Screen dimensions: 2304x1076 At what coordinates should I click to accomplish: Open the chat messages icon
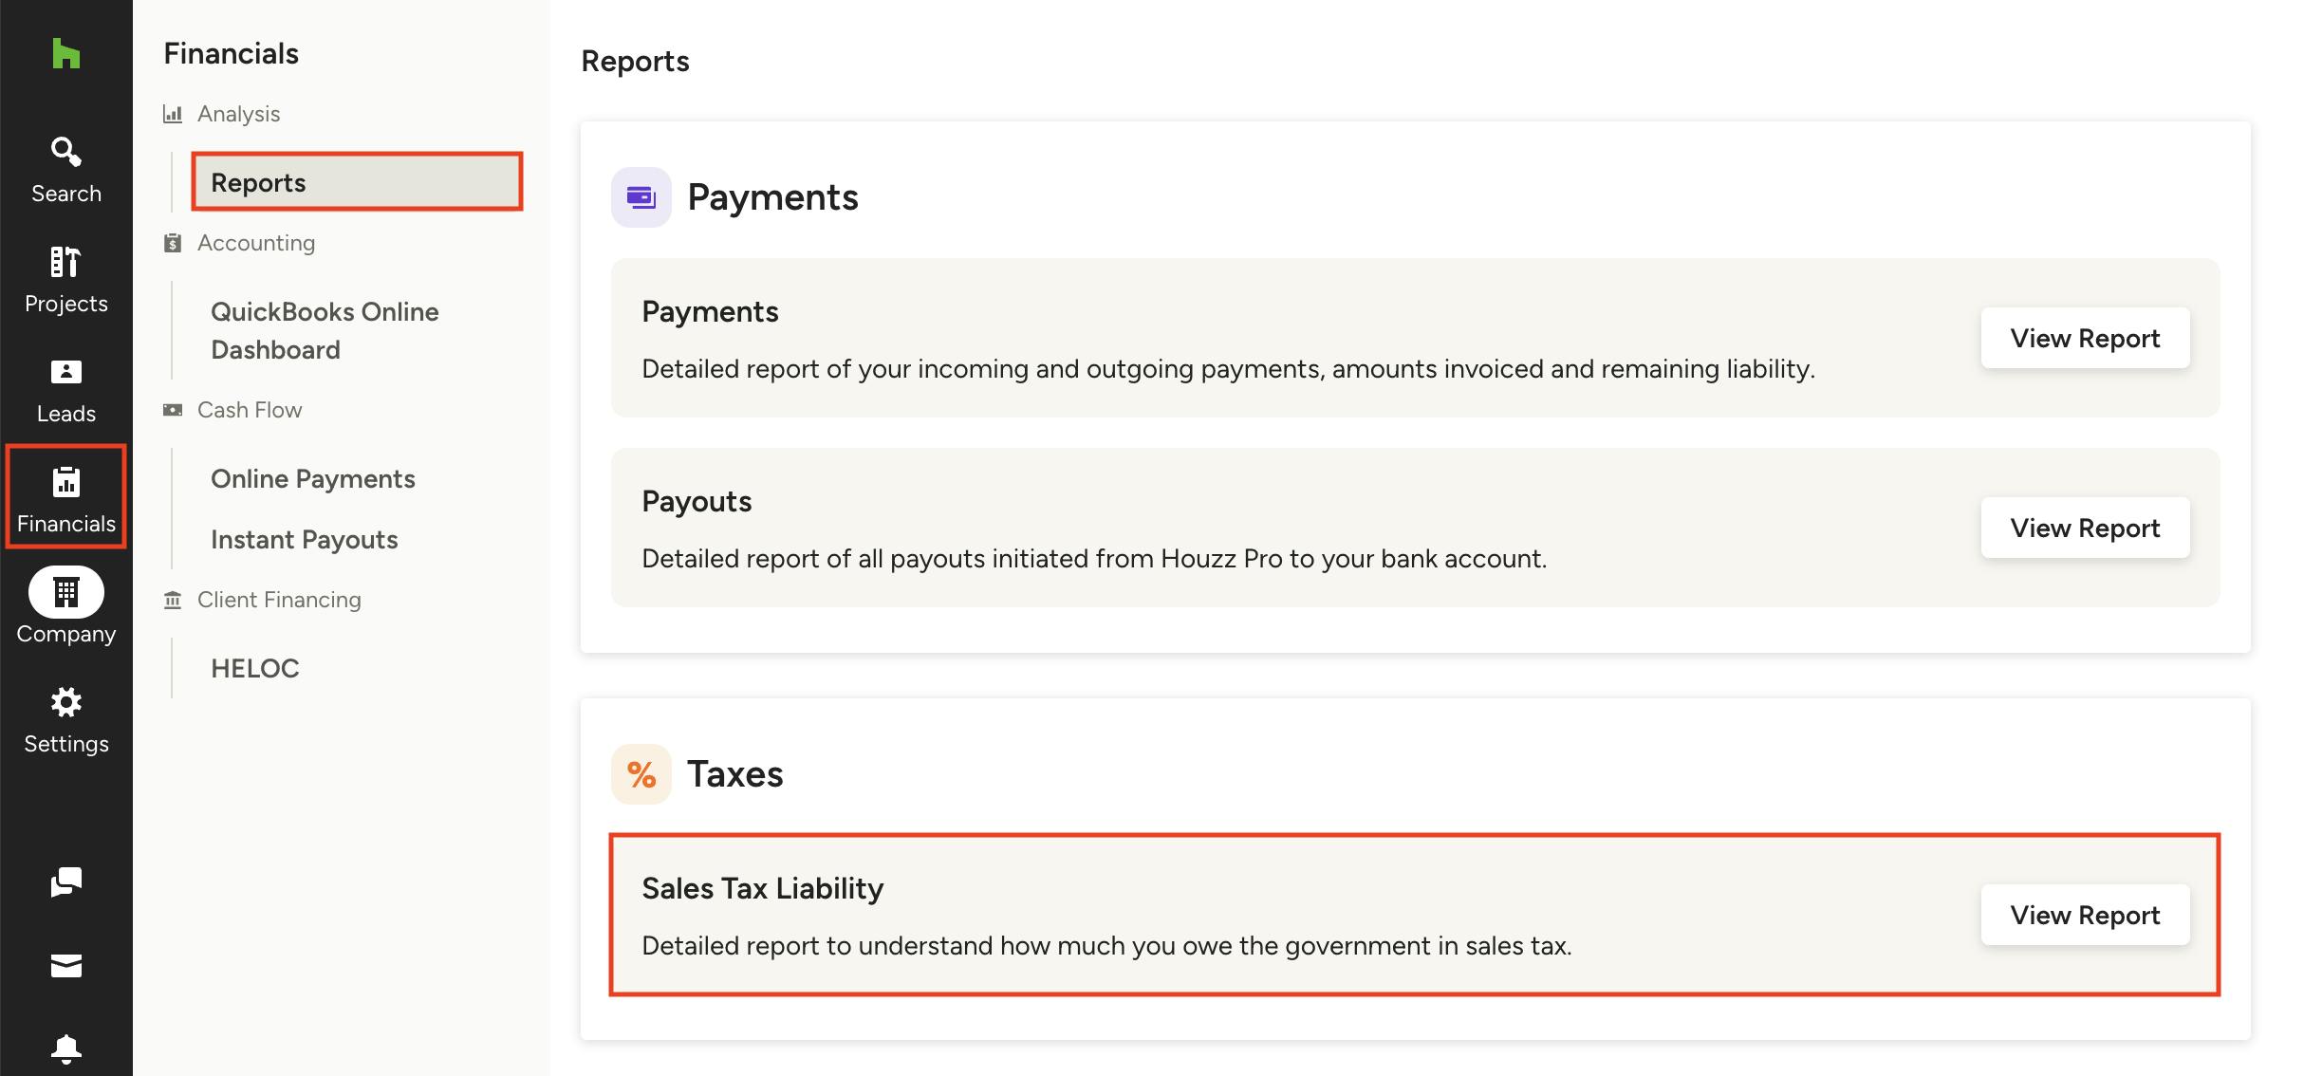pyautogui.click(x=65, y=882)
